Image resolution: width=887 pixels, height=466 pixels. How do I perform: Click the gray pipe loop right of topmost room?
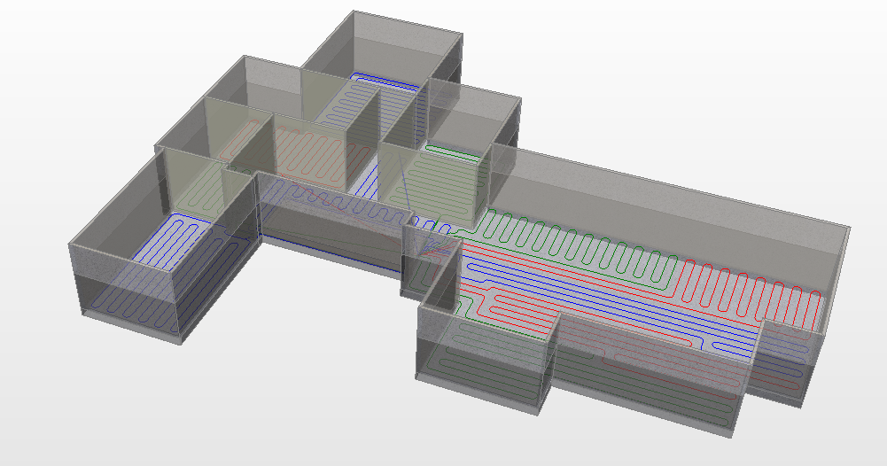pos(403,115)
